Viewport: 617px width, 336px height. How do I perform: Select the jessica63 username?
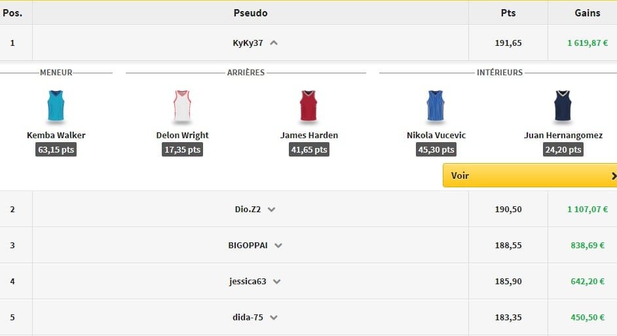247,282
